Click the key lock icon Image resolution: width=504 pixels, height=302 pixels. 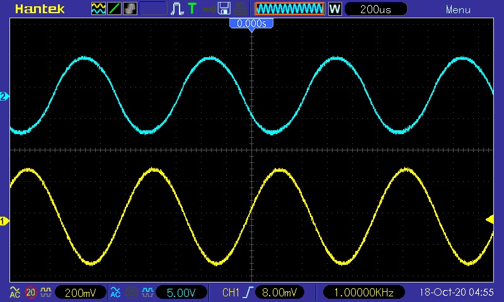point(207,9)
